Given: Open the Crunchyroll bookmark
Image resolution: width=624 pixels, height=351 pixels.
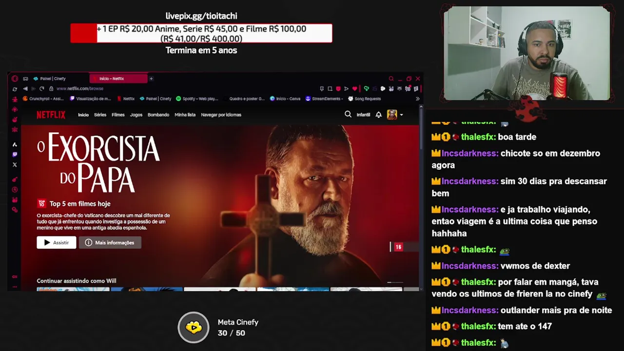Looking at the screenshot, I should click(x=43, y=98).
